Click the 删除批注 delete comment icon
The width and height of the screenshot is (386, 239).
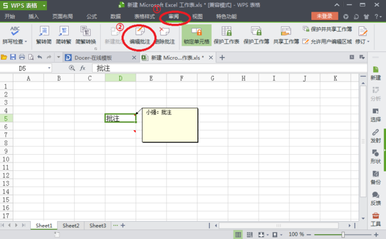pyautogui.click(x=165, y=35)
